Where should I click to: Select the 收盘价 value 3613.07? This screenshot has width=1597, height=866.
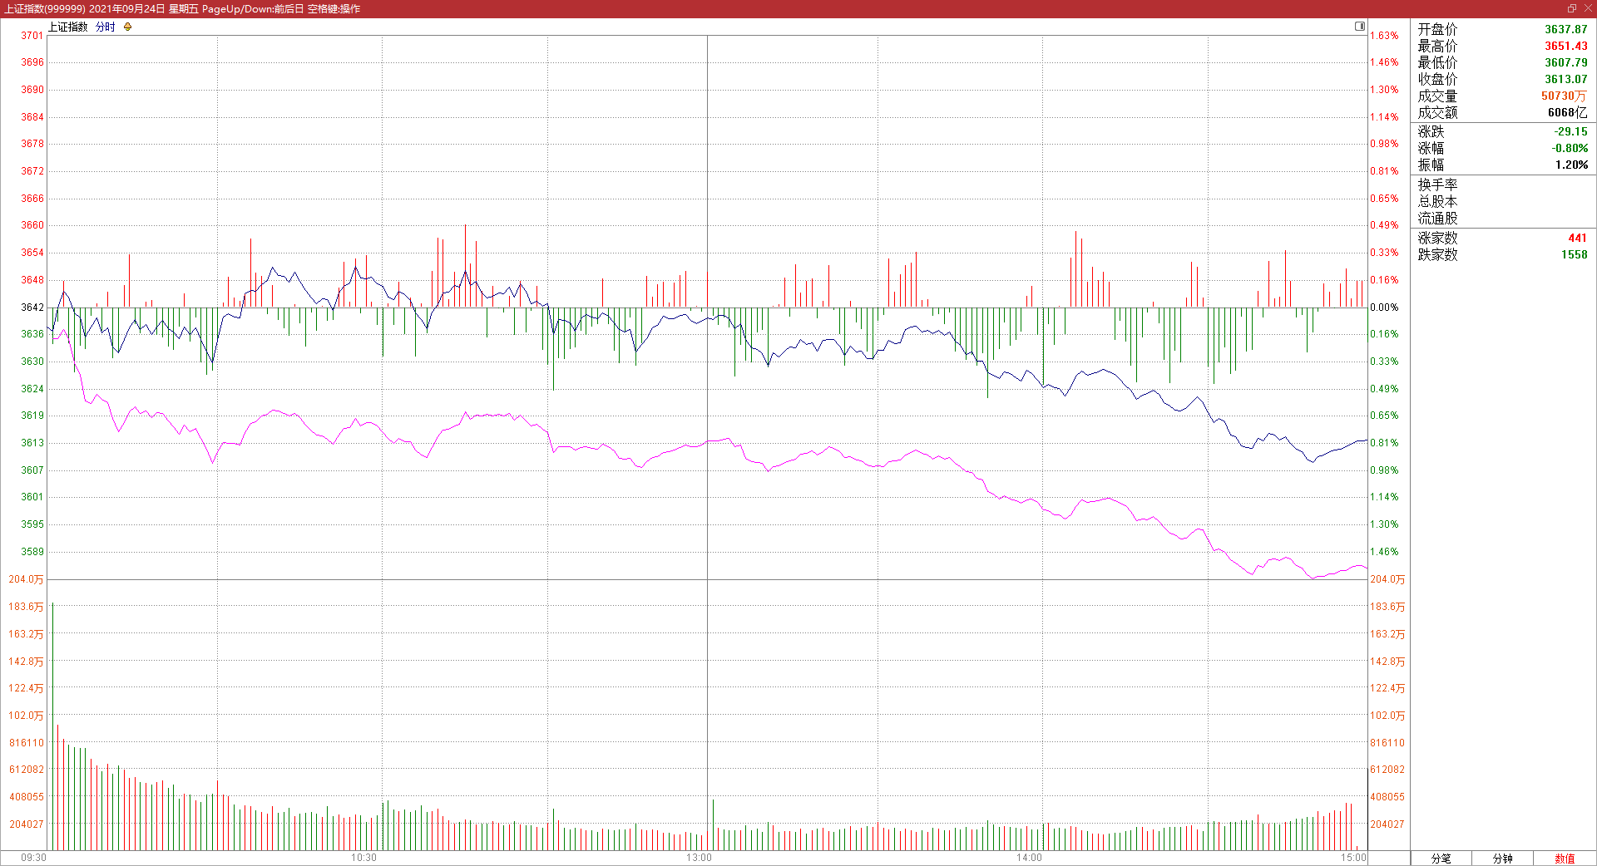[1566, 79]
